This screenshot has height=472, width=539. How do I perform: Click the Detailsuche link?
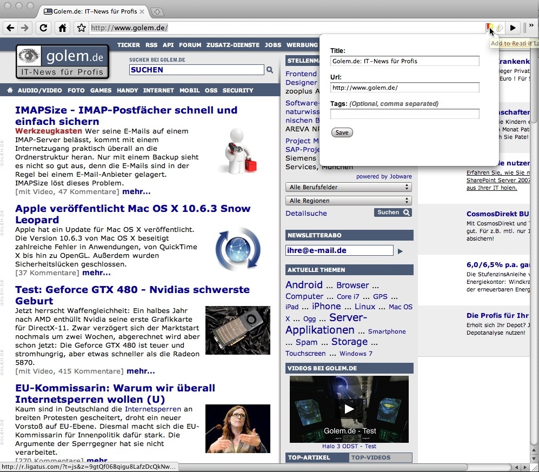click(306, 213)
